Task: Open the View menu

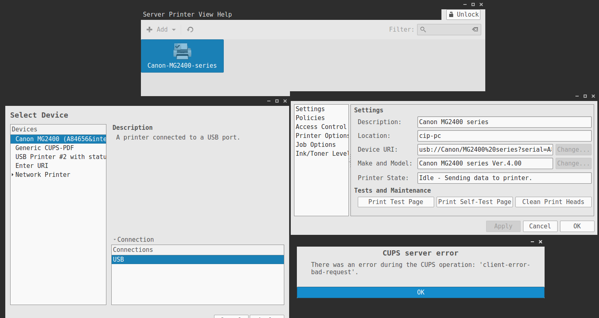Action: (x=206, y=14)
